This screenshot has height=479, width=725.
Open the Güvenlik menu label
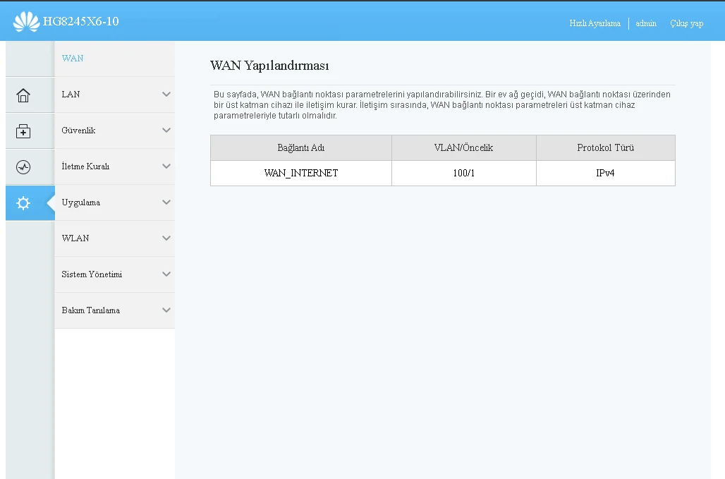tap(78, 131)
